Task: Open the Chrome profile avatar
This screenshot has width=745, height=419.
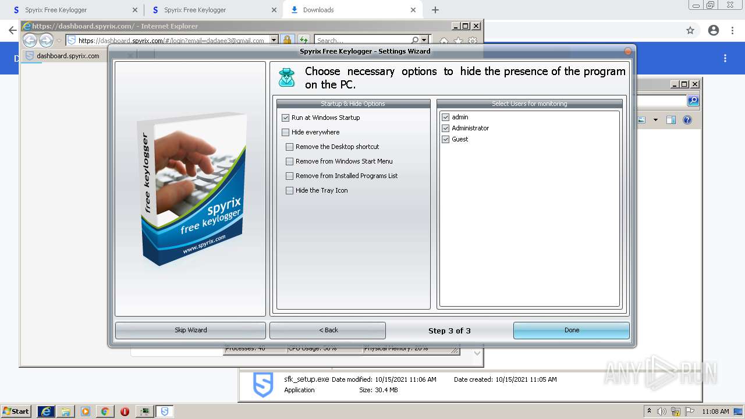Action: (714, 30)
